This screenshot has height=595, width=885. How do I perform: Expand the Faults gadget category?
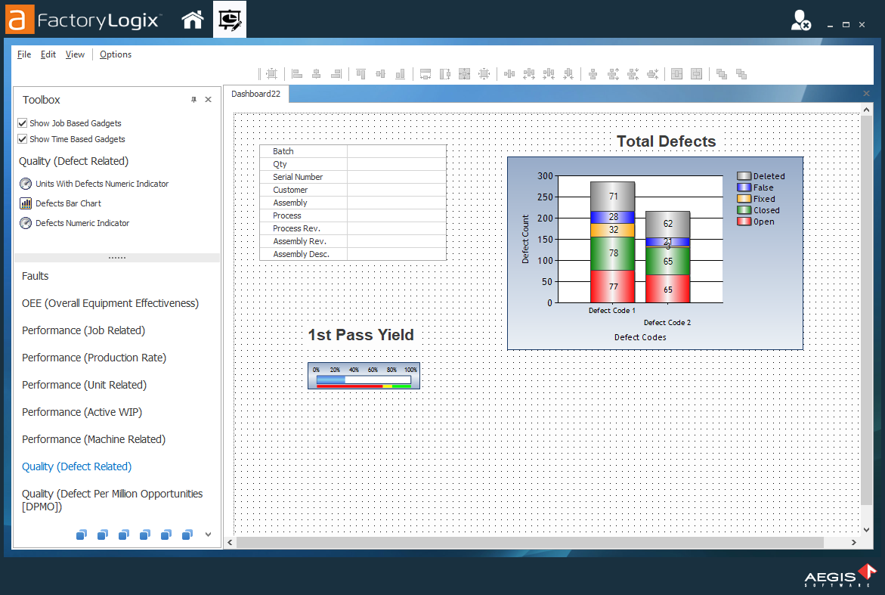point(36,276)
